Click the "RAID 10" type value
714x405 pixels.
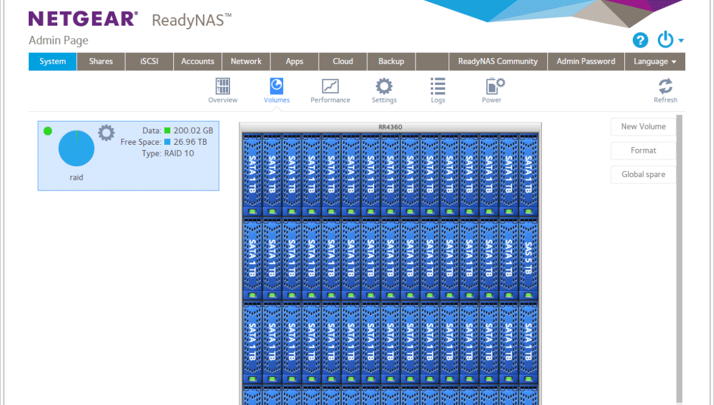click(x=179, y=153)
